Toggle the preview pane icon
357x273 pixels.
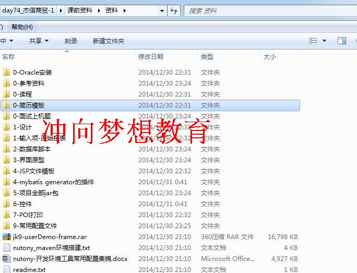coord(342,41)
